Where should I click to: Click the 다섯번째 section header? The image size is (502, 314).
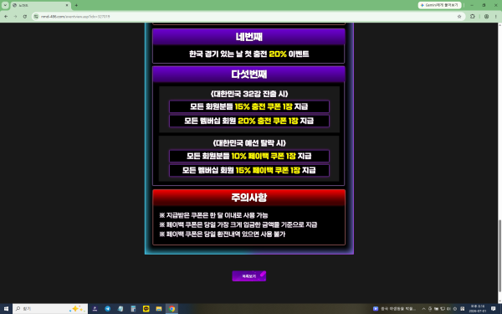[x=248, y=75]
